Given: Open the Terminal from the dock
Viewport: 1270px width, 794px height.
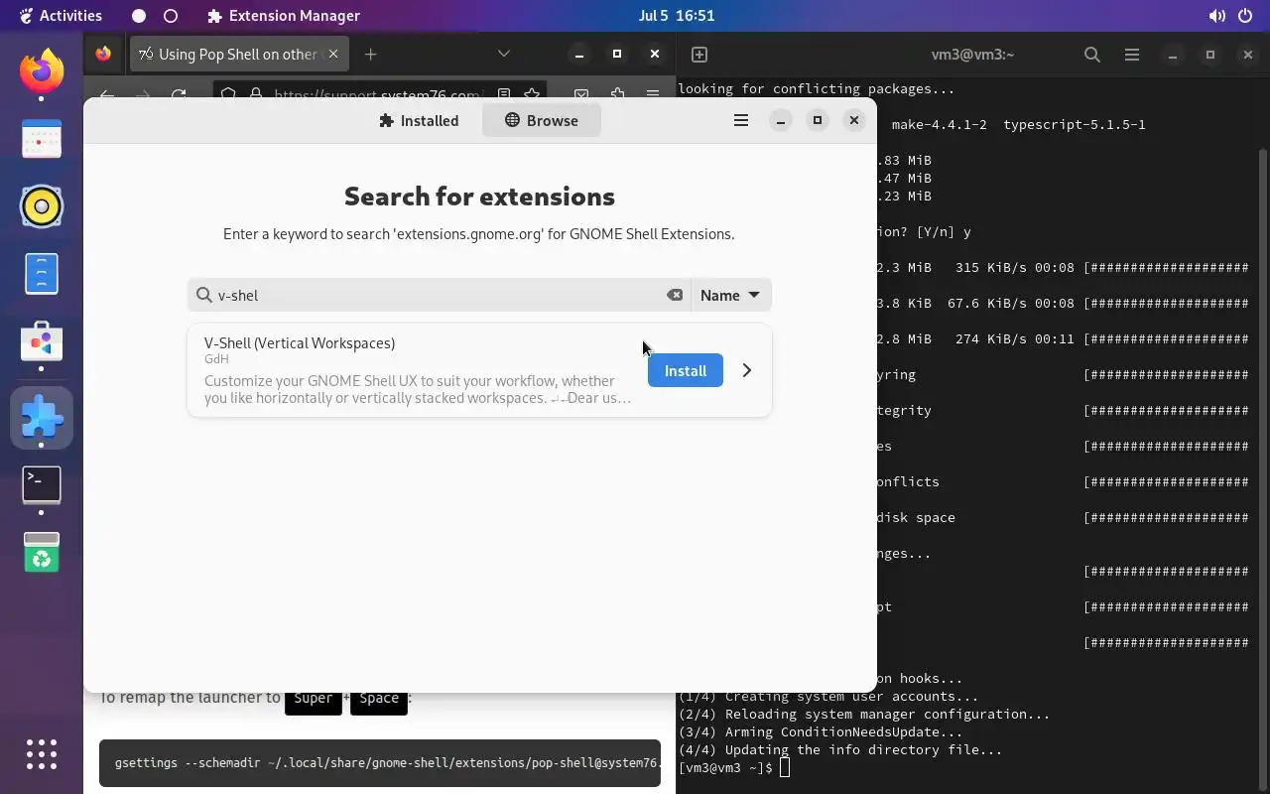Looking at the screenshot, I should (42, 485).
